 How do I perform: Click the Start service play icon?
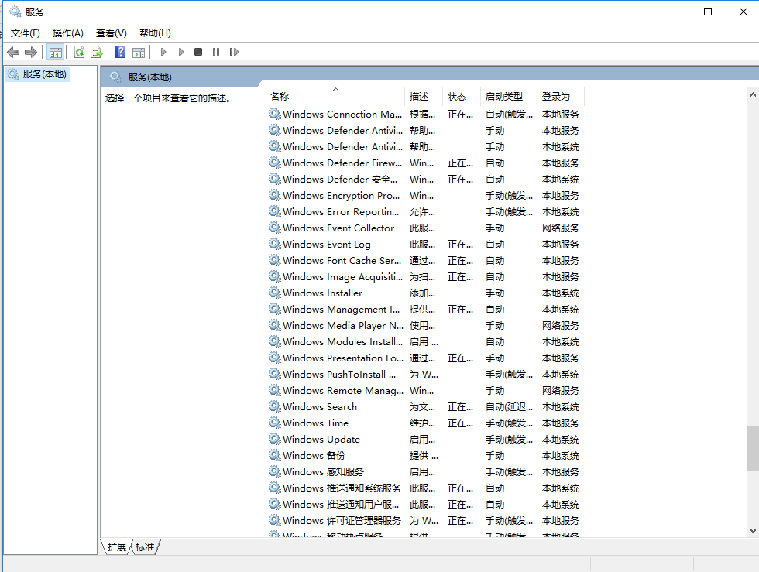pyautogui.click(x=163, y=52)
